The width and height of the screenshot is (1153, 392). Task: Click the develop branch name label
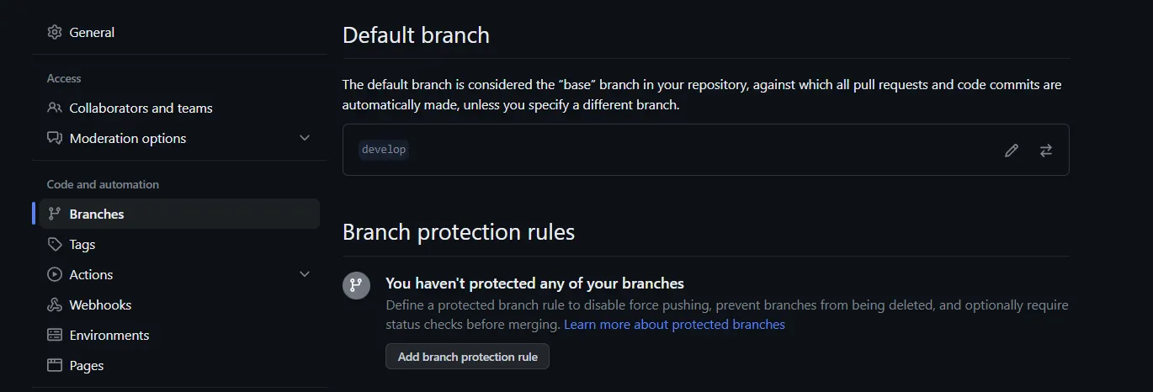384,150
